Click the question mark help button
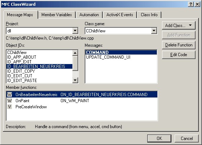202x145 pixels. pyautogui.click(x=191, y=4)
